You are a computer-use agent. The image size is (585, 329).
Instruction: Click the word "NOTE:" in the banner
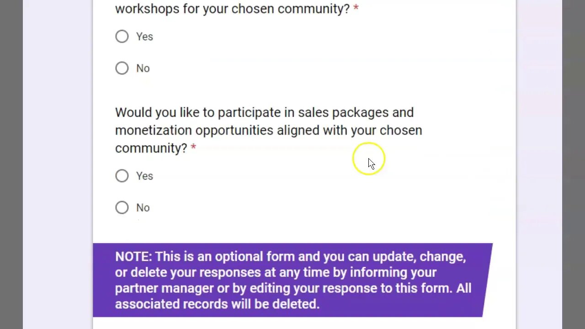(133, 257)
